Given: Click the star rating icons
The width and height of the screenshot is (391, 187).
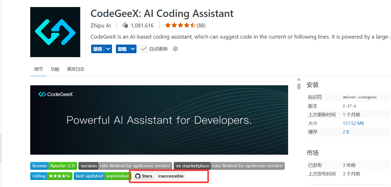Looking at the screenshot, I should 180,25.
